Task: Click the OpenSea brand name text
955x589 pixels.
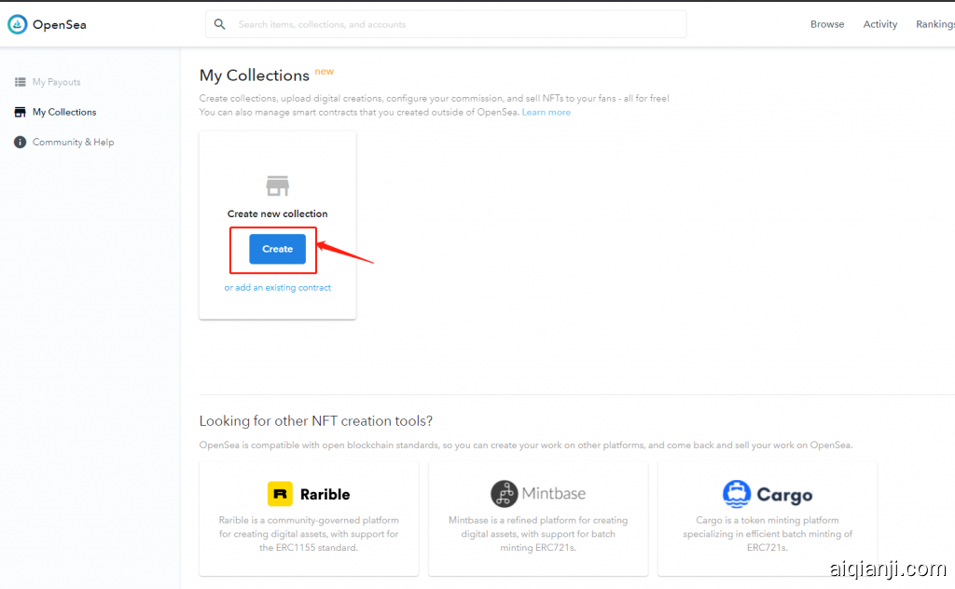Action: [x=60, y=25]
